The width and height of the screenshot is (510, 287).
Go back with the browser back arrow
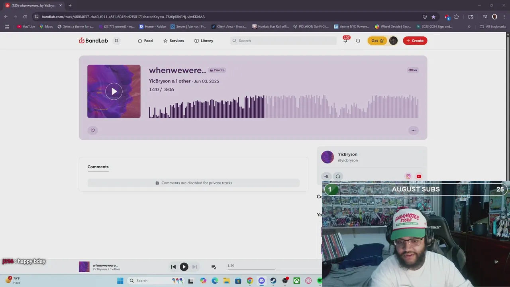6,17
